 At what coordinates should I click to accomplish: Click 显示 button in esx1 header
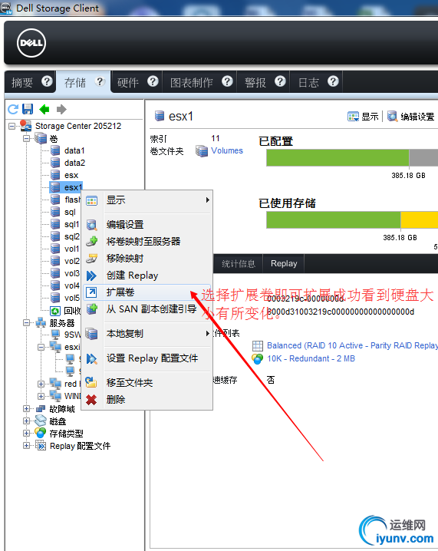(363, 117)
